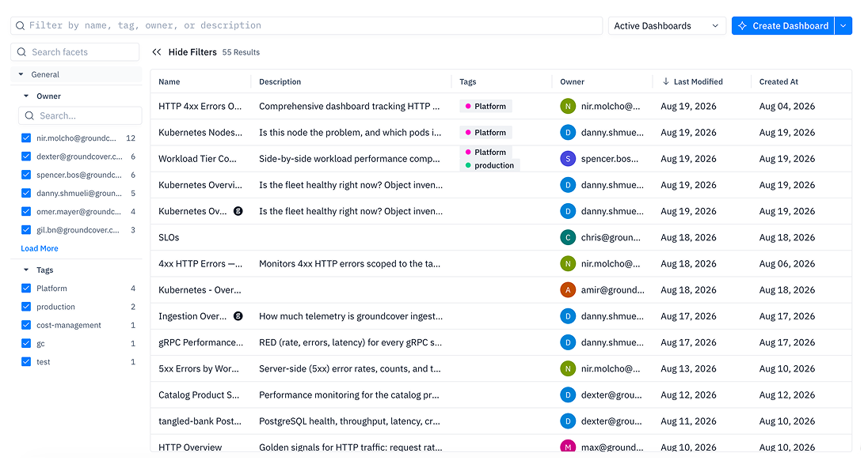Click the A avatar for amir
This screenshot has width=868, height=468.
point(568,290)
